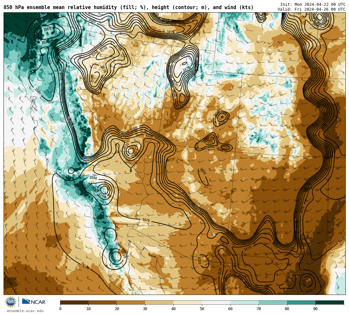The image size is (349, 315).
Task: Click the Init time label
Action: (x=313, y=5)
